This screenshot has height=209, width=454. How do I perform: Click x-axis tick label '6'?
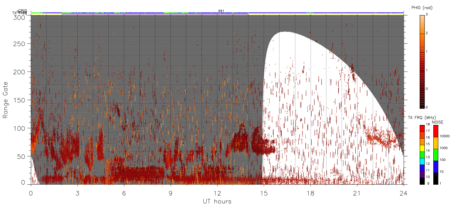124,193
